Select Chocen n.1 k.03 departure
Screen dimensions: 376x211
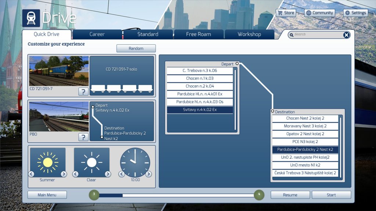click(x=200, y=78)
